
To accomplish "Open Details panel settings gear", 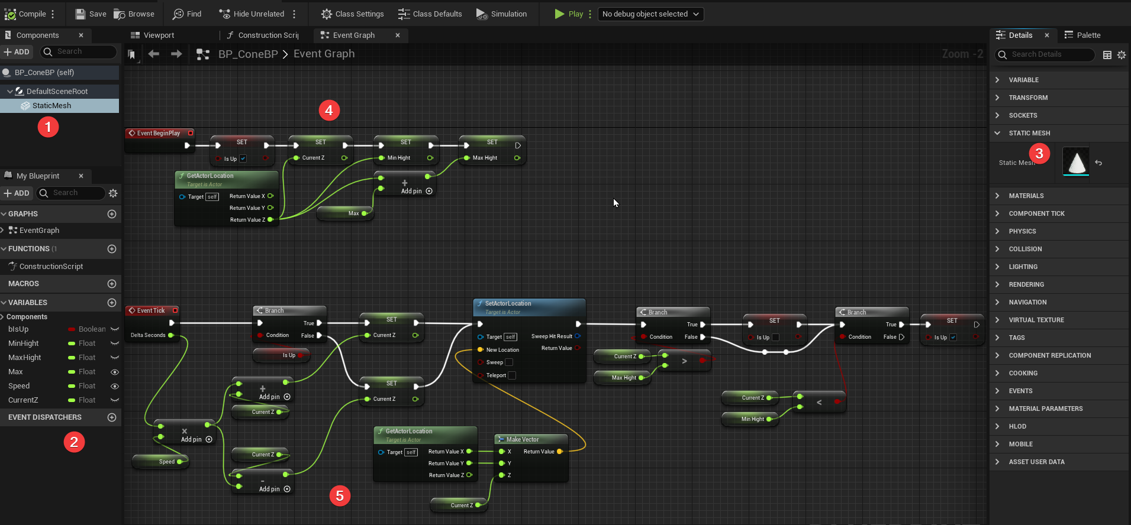I will pyautogui.click(x=1122, y=55).
